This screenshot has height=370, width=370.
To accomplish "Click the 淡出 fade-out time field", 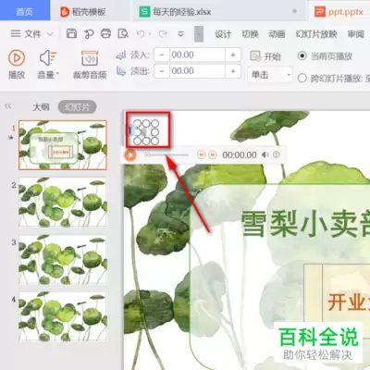I will pos(197,71).
